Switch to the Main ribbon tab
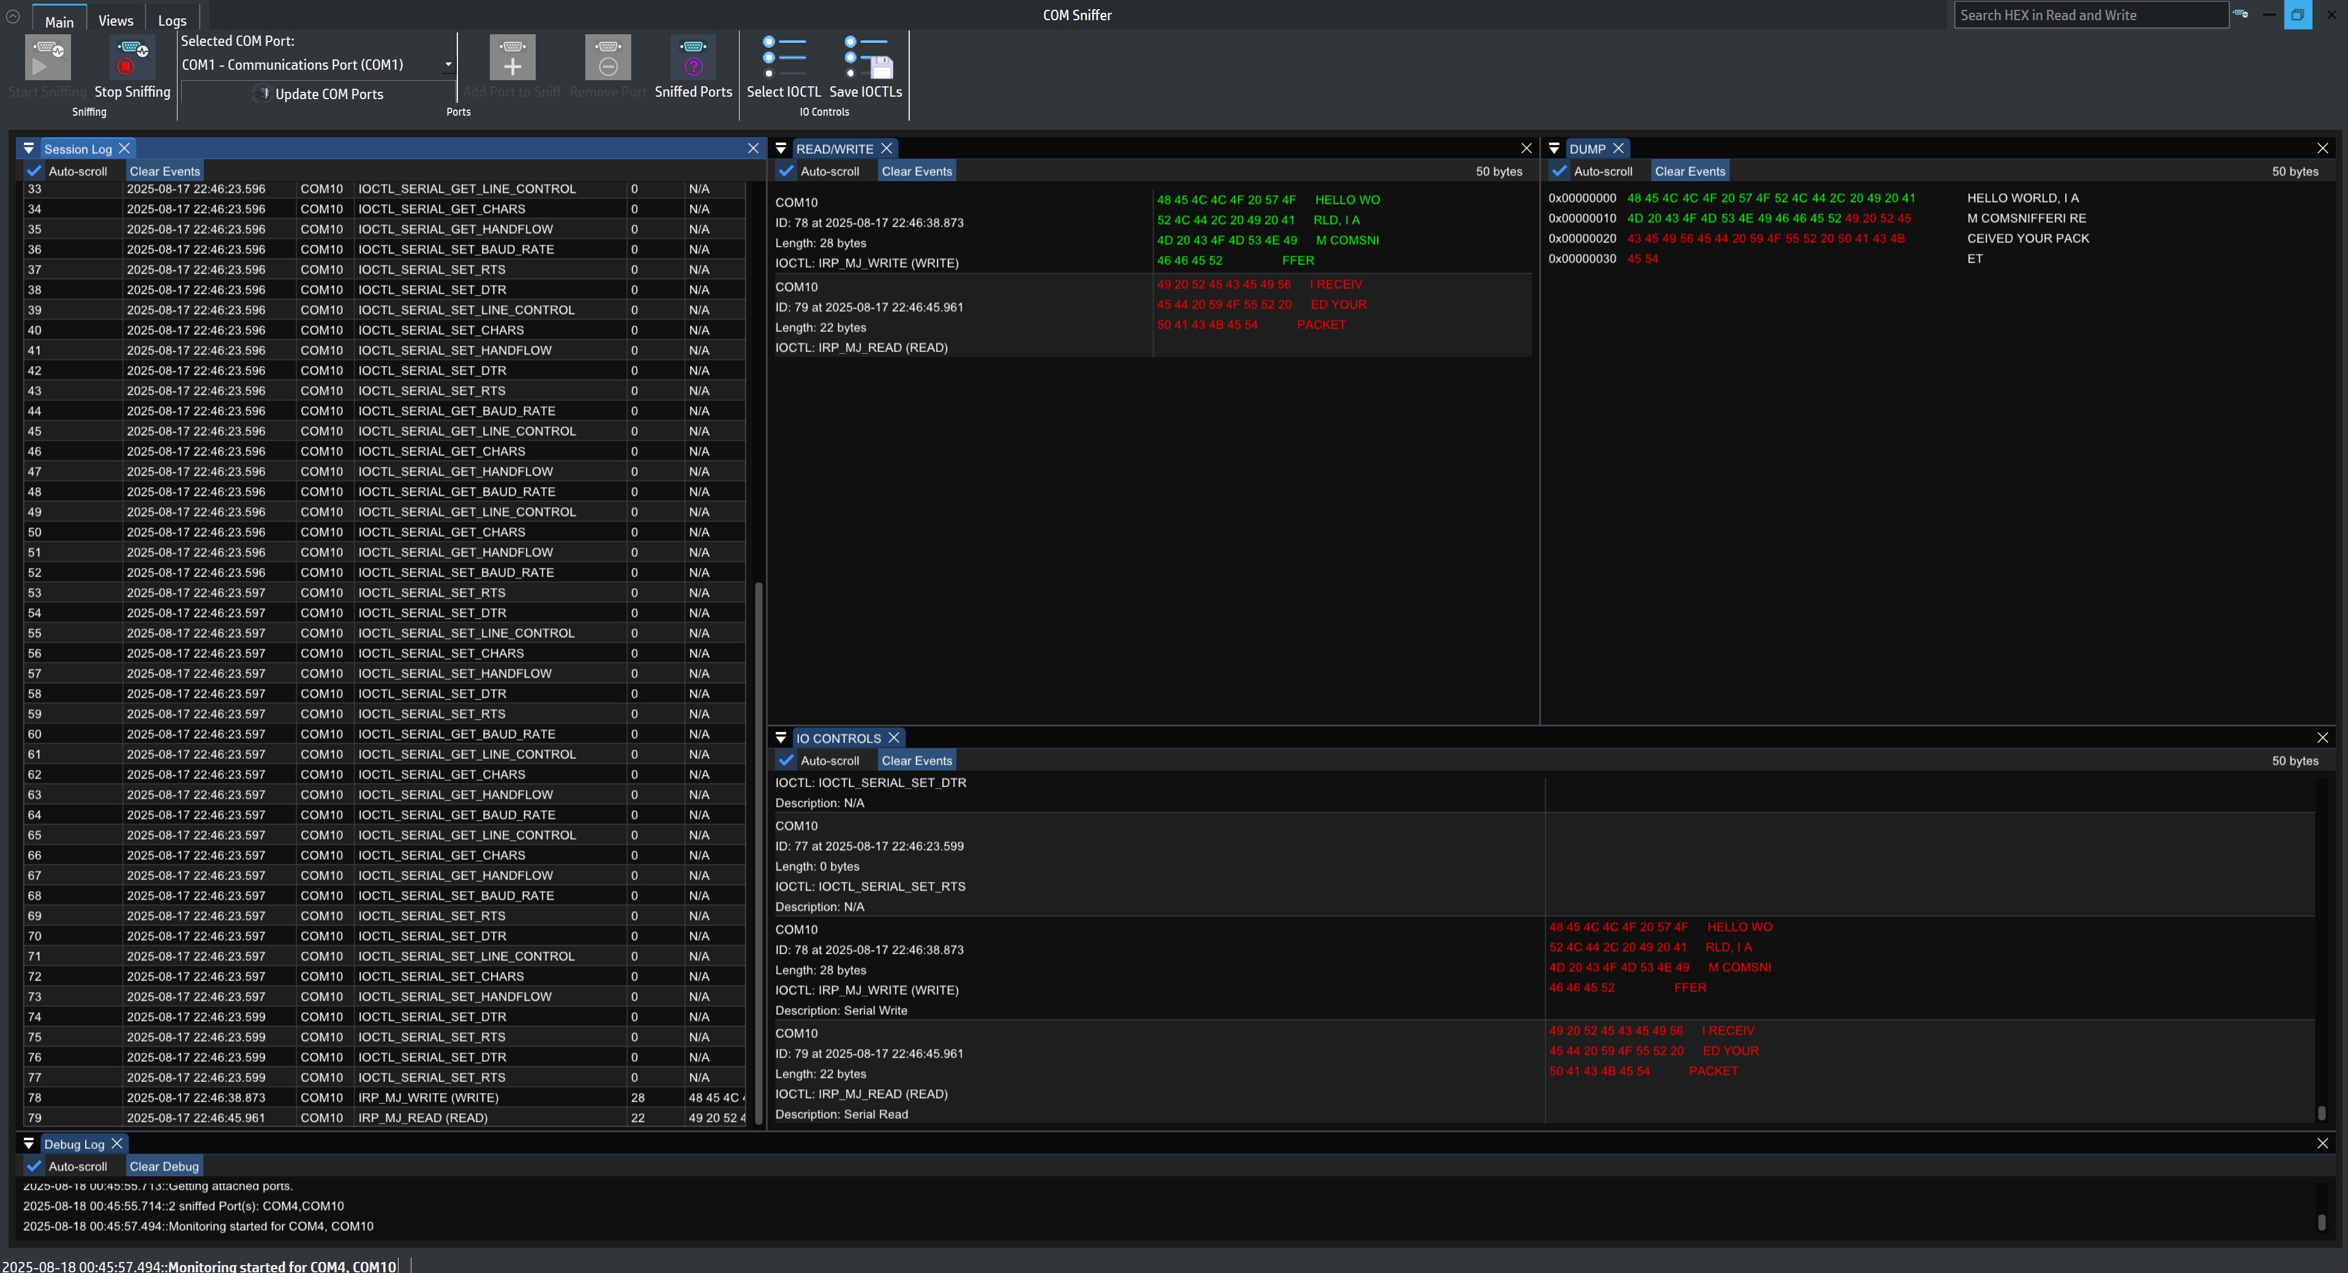Image resolution: width=2348 pixels, height=1273 pixels. [59, 21]
